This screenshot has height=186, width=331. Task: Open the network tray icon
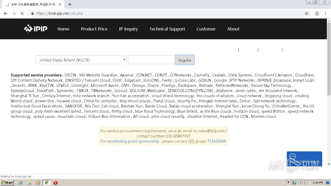(x=294, y=183)
